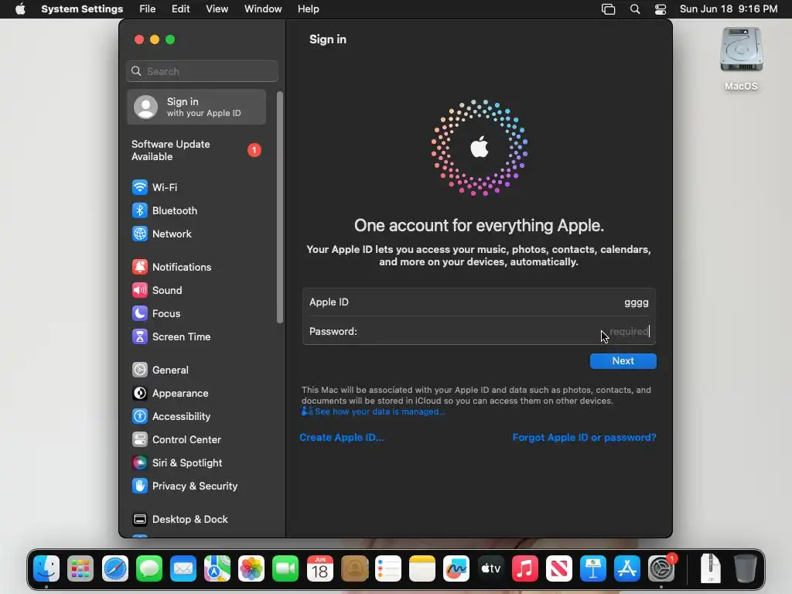Viewport: 792px width, 594px height.
Task: Open App Store from the Dock
Action: pos(626,568)
